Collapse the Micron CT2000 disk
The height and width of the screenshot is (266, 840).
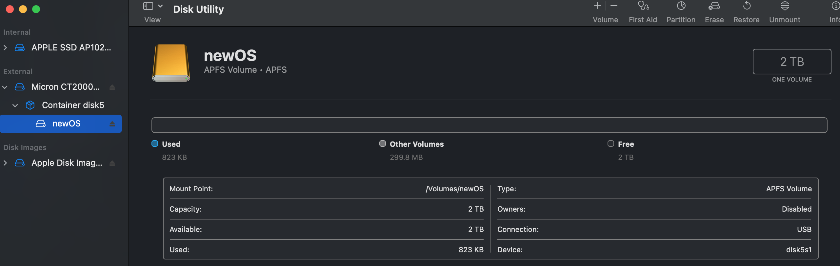(5, 87)
